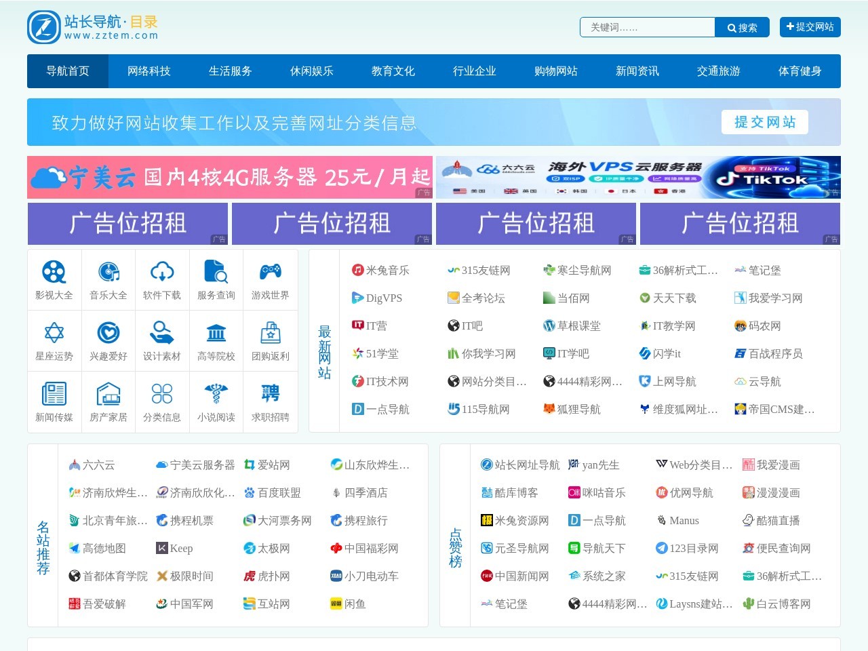Open the 影视大全 film reel icon
The image size is (868, 651).
pos(54,272)
